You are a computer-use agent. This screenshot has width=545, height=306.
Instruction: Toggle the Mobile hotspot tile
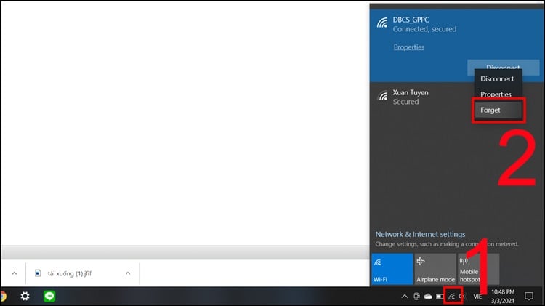[477, 269]
